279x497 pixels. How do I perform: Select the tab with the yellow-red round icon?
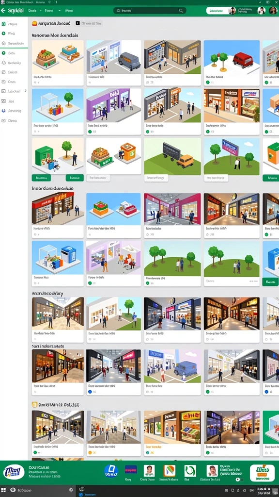pos(50,23)
